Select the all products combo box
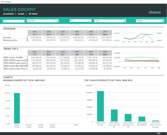The width and height of the screenshot is (167, 135). point(43,21)
